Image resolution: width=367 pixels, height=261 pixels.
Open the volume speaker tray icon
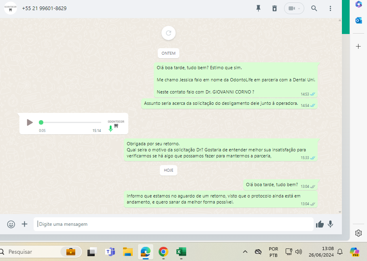tap(299, 252)
